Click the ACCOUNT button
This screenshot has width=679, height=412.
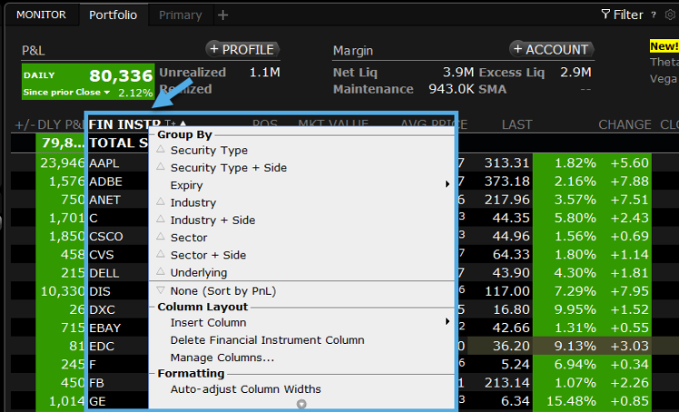(x=551, y=49)
